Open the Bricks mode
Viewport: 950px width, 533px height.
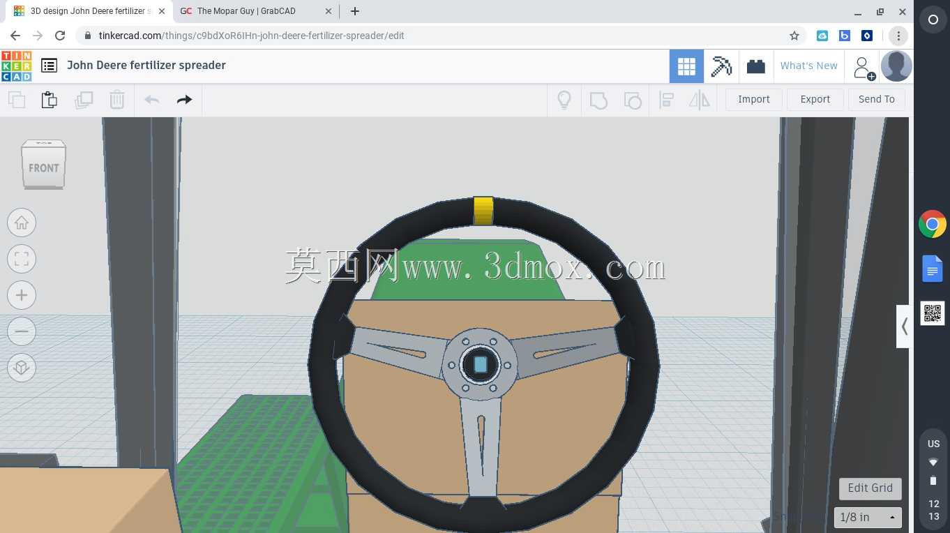(x=756, y=66)
